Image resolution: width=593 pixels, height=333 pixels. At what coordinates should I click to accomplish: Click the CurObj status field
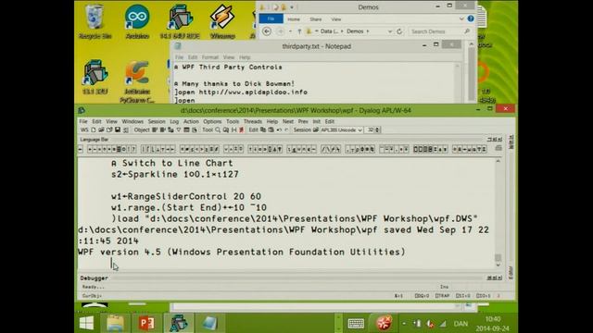[92, 296]
